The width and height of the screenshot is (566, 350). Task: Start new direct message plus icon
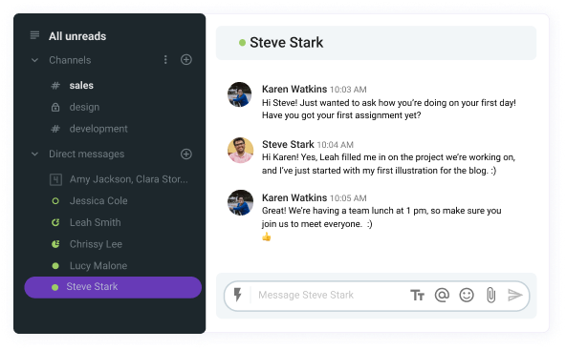186,154
